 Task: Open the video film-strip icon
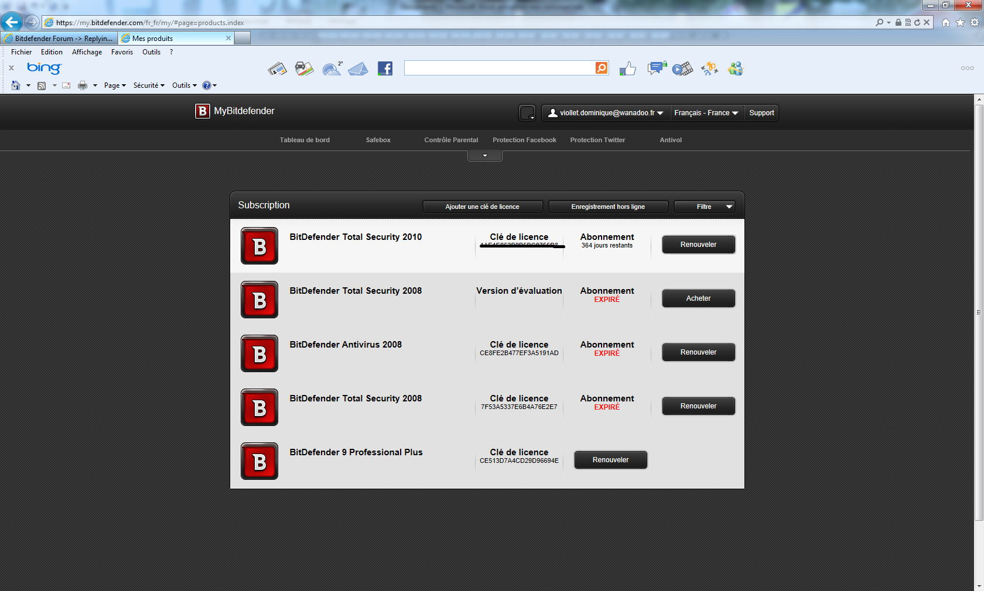(682, 69)
